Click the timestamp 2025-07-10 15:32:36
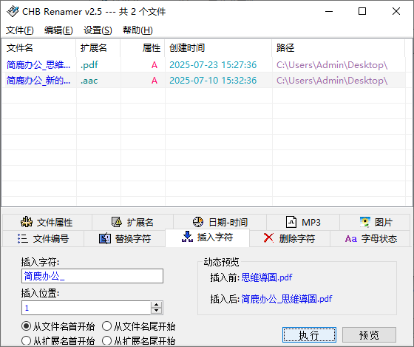Image resolution: width=414 pixels, height=347 pixels. 213,81
